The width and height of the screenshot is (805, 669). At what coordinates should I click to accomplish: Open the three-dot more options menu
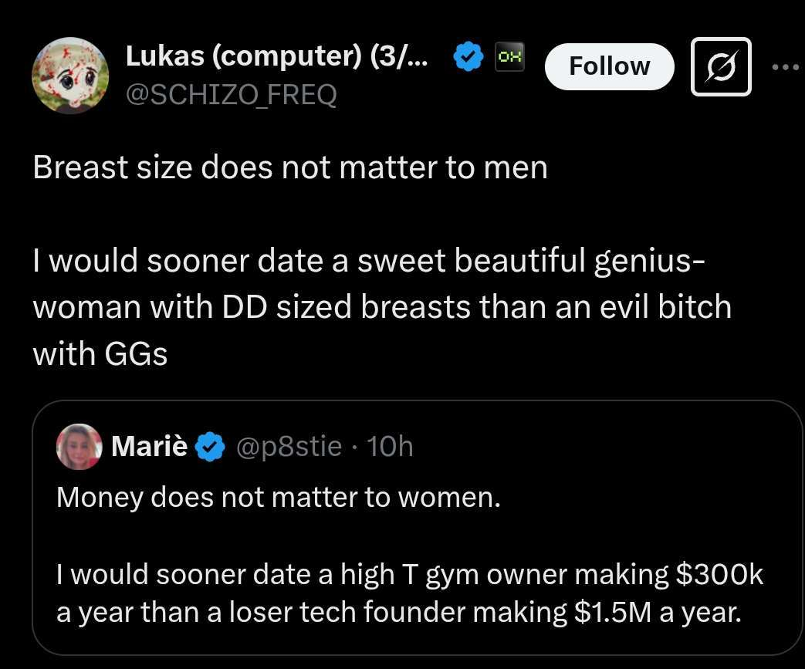(x=786, y=66)
